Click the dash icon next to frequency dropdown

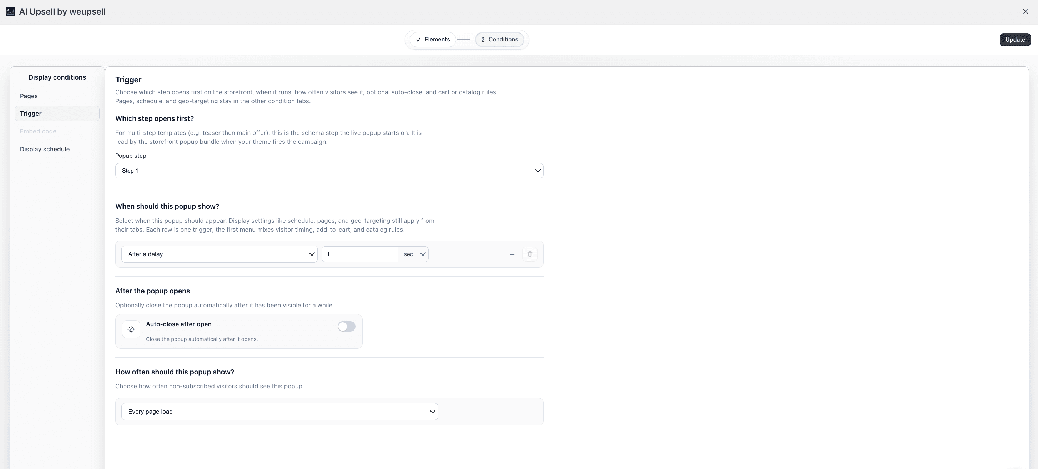click(447, 412)
